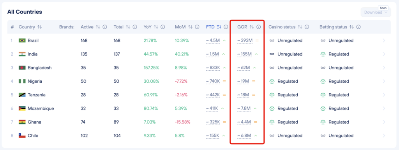Select the Bangladesh country link
The height and width of the screenshot is (150, 399).
pyautogui.click(x=40, y=68)
